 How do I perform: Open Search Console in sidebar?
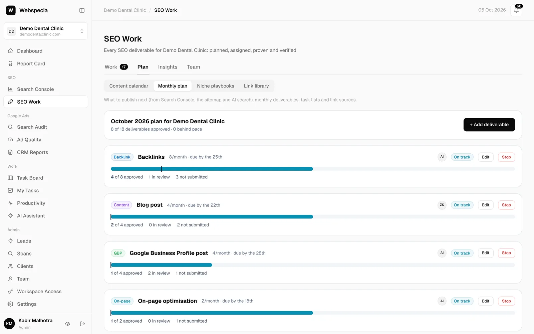[x=46, y=89]
